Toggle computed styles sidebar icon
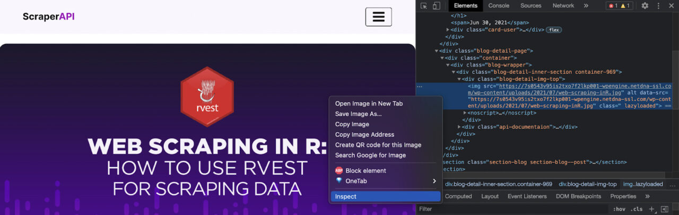Viewport: 679px width, 215px height. point(664,209)
